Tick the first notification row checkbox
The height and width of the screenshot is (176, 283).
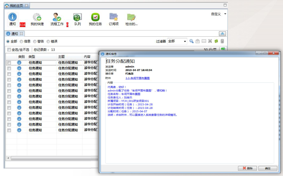[x=9, y=63]
